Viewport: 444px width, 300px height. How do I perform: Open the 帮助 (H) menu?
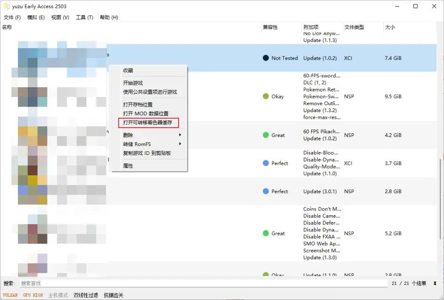pyautogui.click(x=109, y=17)
